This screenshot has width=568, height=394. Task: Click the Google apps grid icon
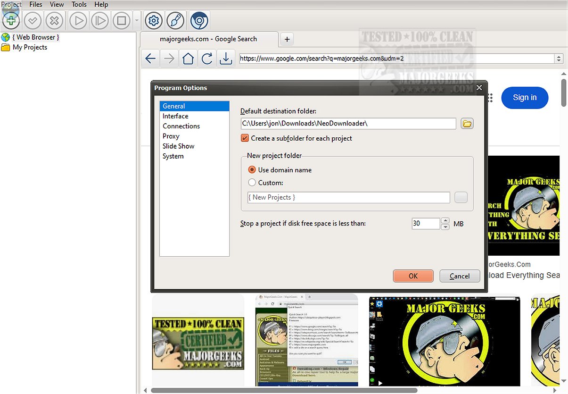click(490, 98)
